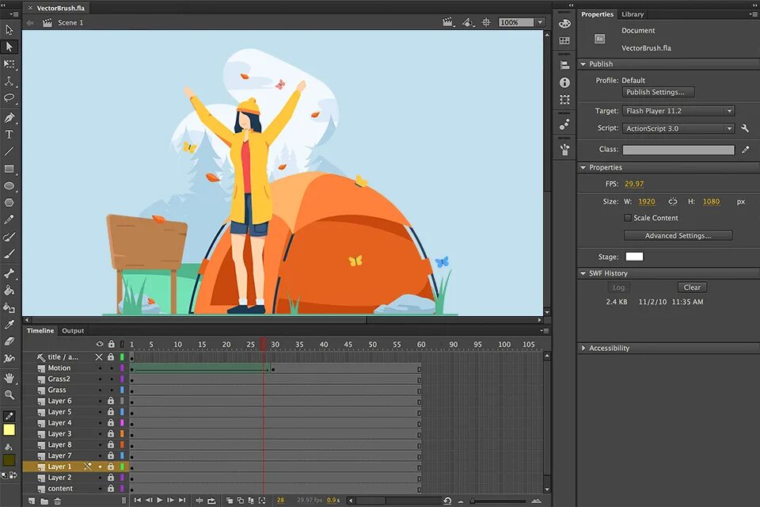Click the wrench ActionScript settings icon
Screen dimensions: 760x507
[x=745, y=128]
